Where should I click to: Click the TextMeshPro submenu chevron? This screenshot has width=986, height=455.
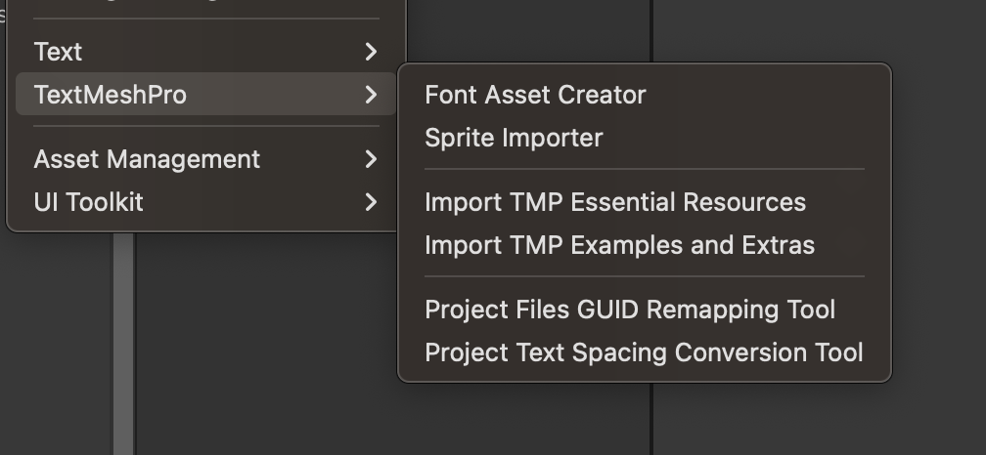[x=371, y=95]
